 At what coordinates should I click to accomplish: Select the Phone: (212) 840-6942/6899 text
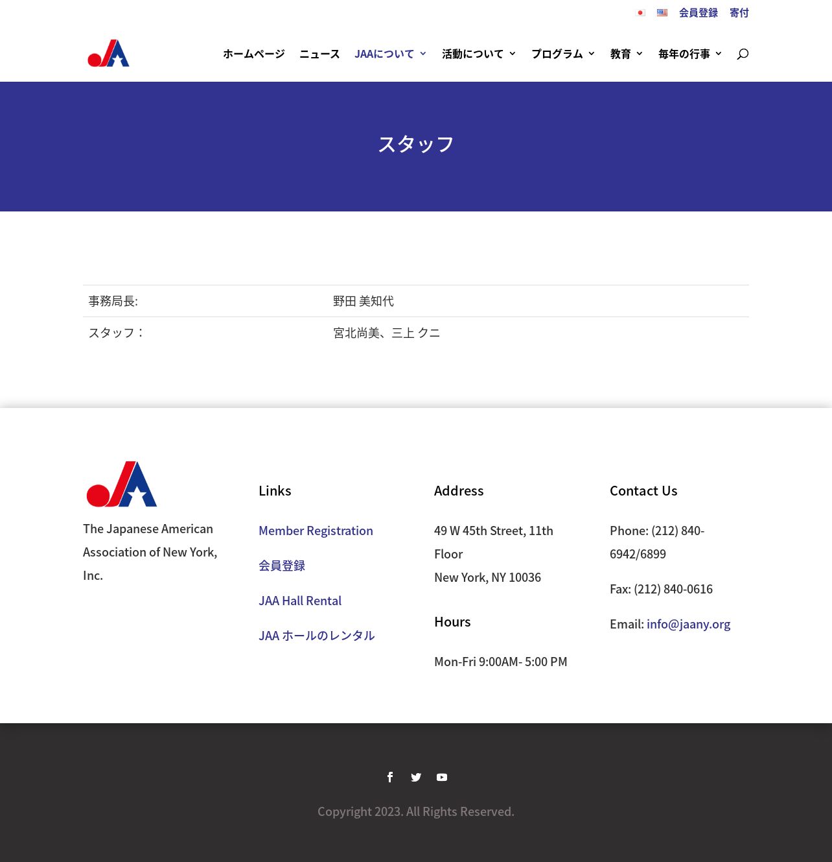coord(657,542)
